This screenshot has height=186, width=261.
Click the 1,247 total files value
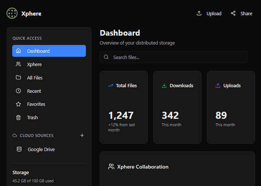[x=121, y=115]
